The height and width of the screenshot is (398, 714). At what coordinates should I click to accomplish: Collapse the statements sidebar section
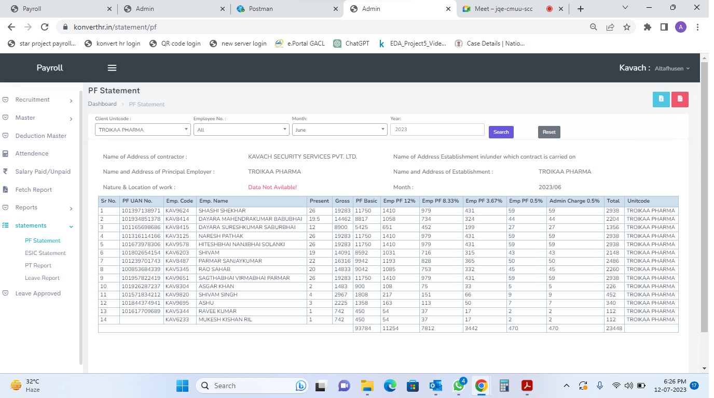[71, 226]
